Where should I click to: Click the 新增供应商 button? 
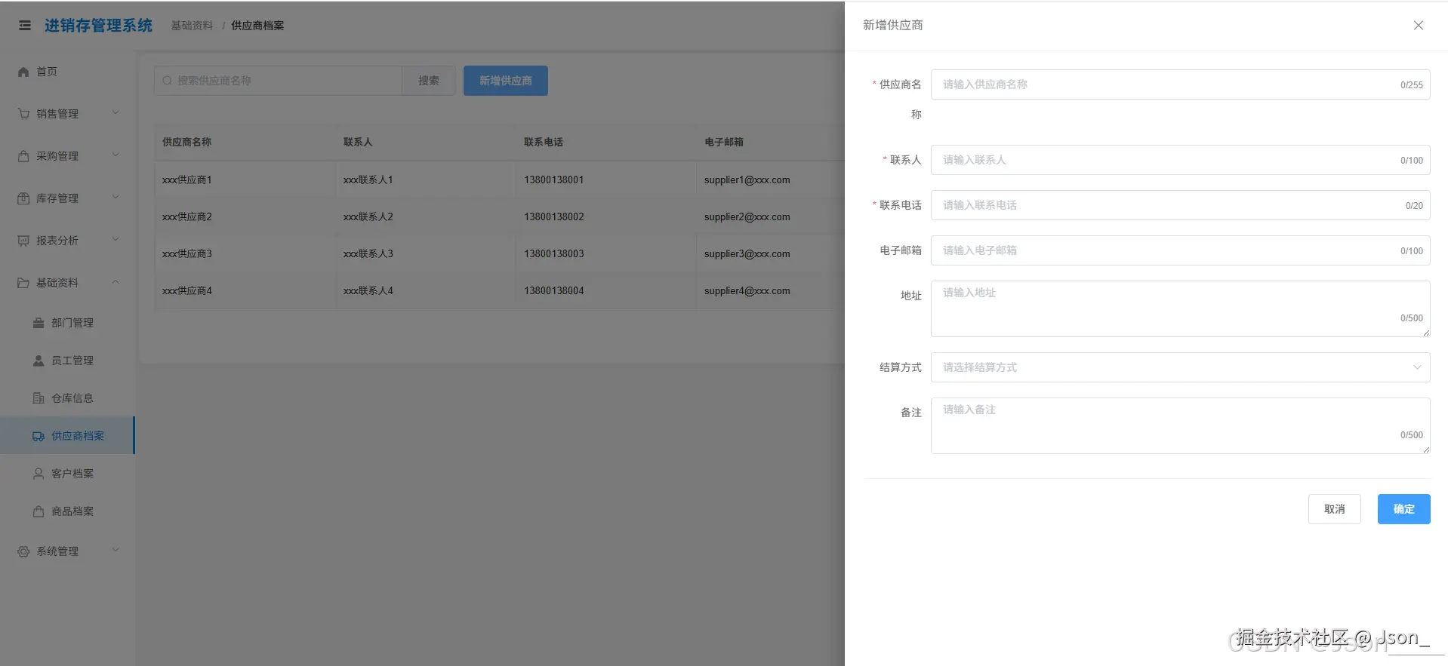[505, 81]
